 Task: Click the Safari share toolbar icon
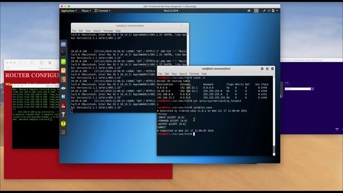tap(42, 63)
